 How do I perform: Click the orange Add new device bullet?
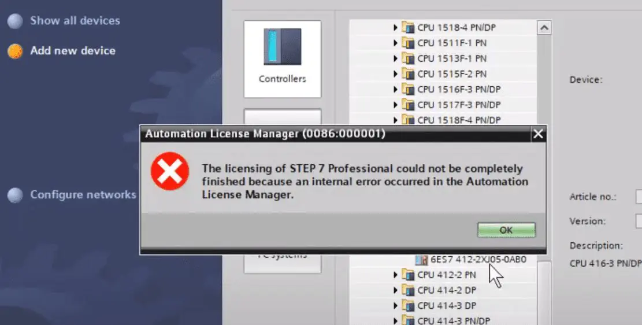pyautogui.click(x=15, y=51)
